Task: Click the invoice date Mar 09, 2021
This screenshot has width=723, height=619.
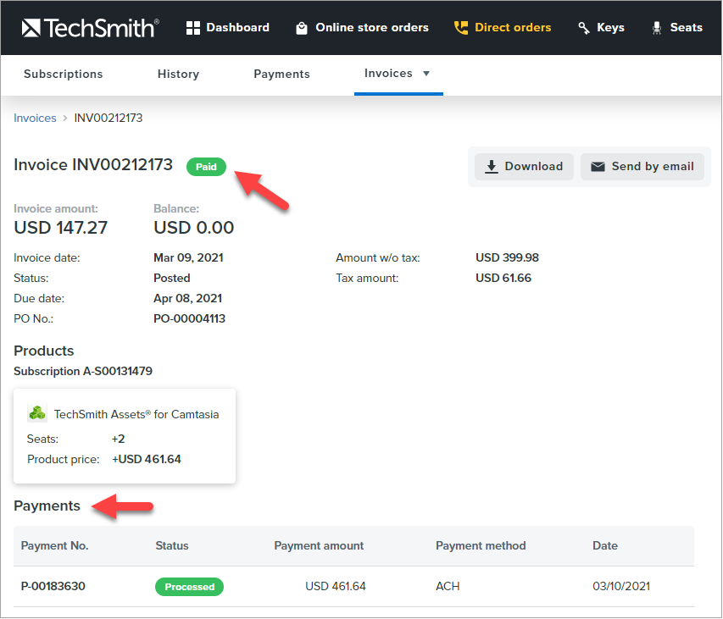Action: tap(188, 258)
